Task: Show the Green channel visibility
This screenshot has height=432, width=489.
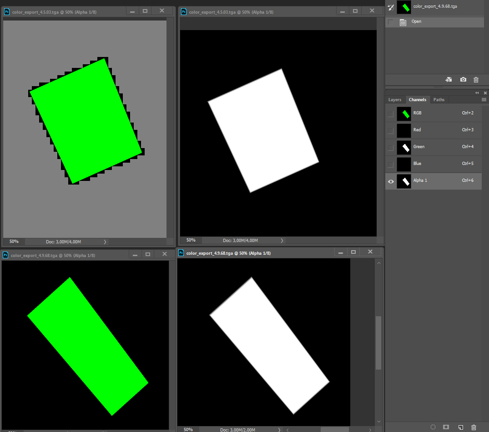Action: coord(391,148)
